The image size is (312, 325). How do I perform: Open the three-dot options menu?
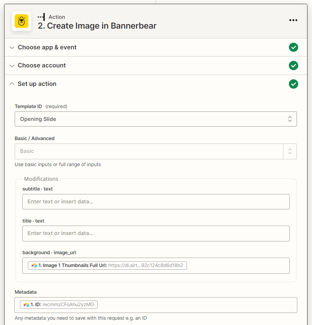tap(294, 20)
